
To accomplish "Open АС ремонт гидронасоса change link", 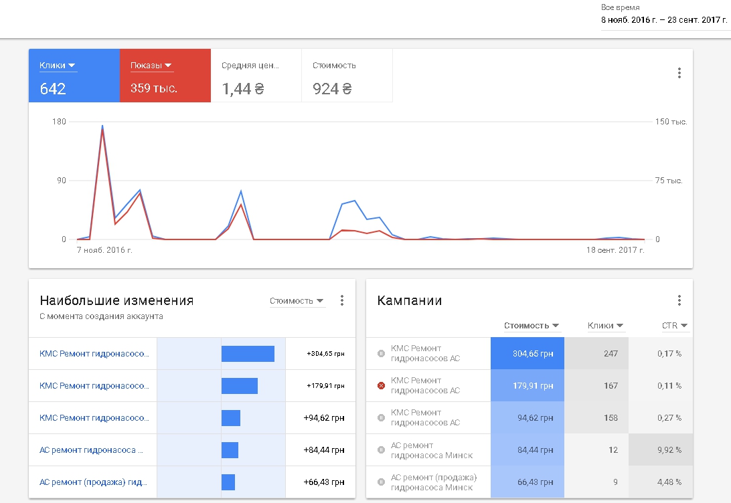I will coord(91,450).
